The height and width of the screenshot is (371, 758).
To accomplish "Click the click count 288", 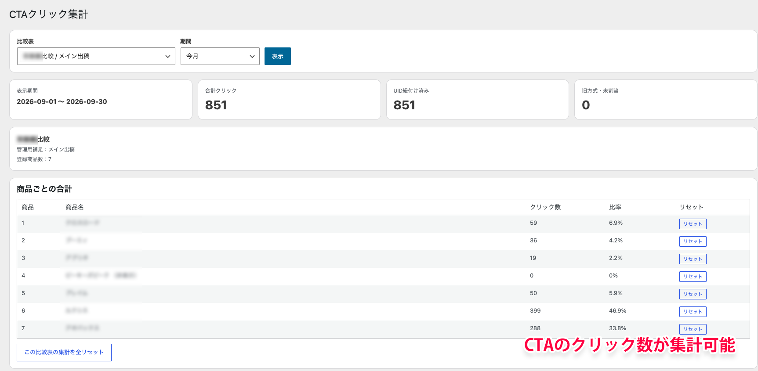I will [535, 328].
